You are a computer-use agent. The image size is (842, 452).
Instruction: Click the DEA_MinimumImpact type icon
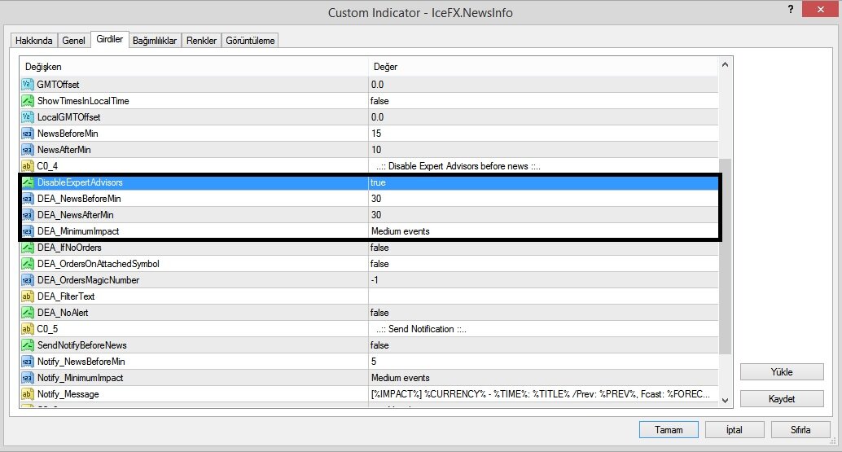[x=28, y=231]
